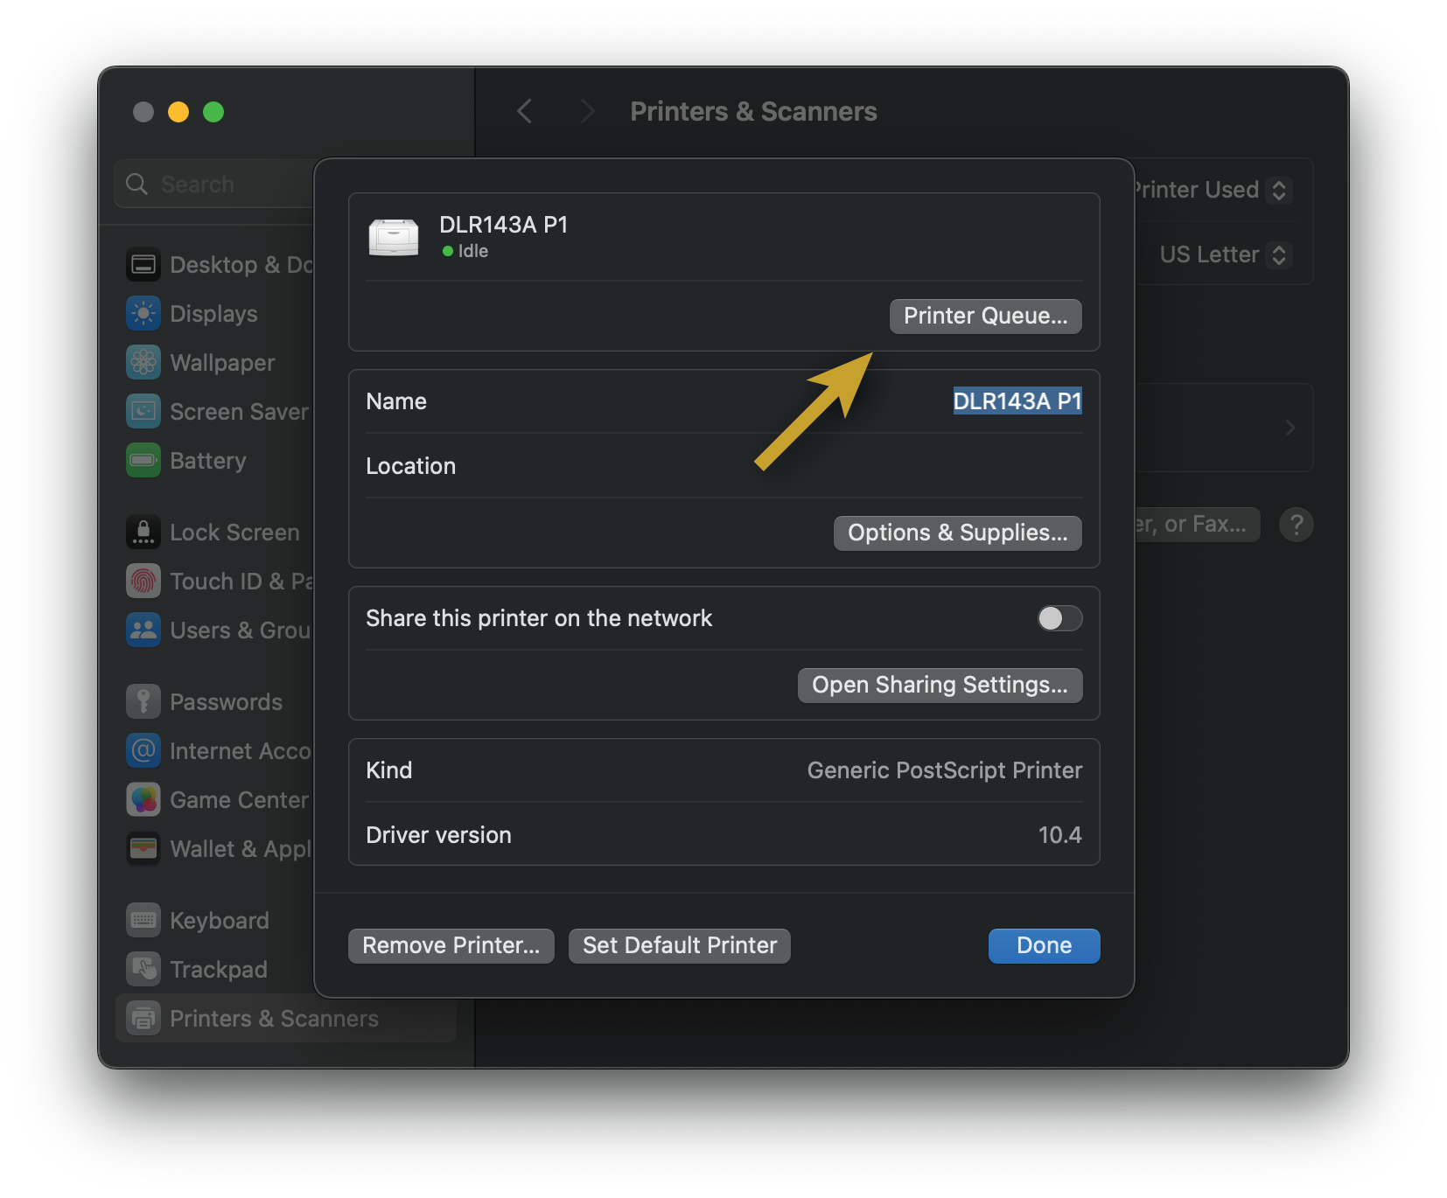
Task: Click the help question mark button
Action: pyautogui.click(x=1296, y=525)
